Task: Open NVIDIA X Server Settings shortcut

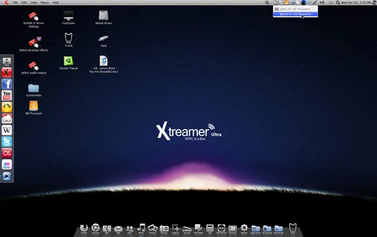Action: coord(34,16)
